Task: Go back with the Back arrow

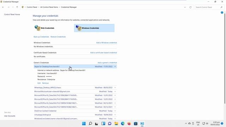Action: tap(3, 7)
